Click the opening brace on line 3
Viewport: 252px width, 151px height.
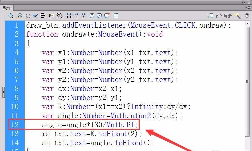pos(28,44)
